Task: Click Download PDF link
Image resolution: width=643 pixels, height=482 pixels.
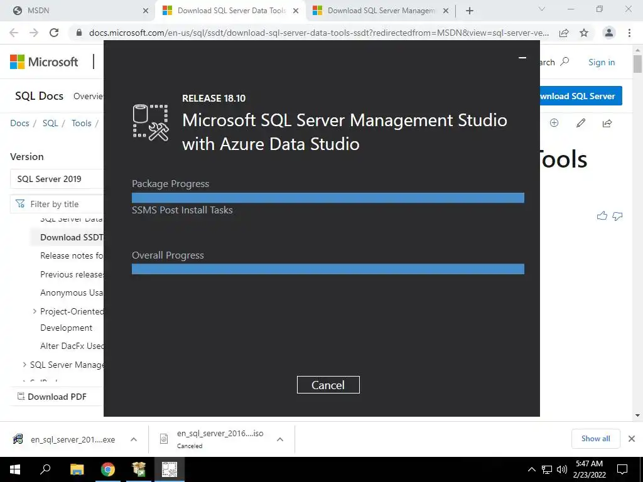Action: coord(51,397)
